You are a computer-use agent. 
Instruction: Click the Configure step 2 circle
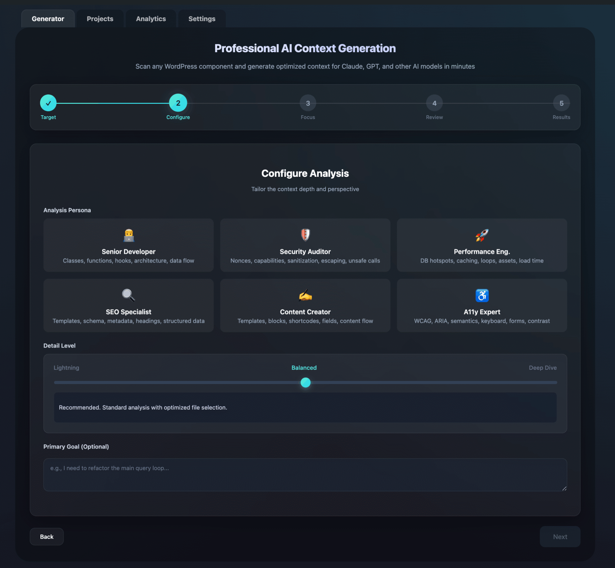coord(178,103)
